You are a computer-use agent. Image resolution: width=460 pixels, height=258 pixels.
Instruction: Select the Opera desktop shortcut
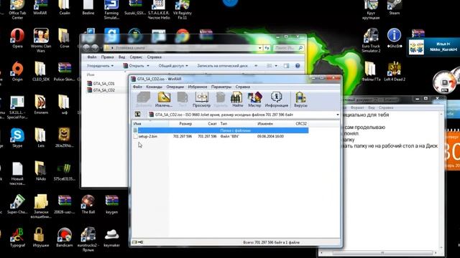[x=17, y=38]
